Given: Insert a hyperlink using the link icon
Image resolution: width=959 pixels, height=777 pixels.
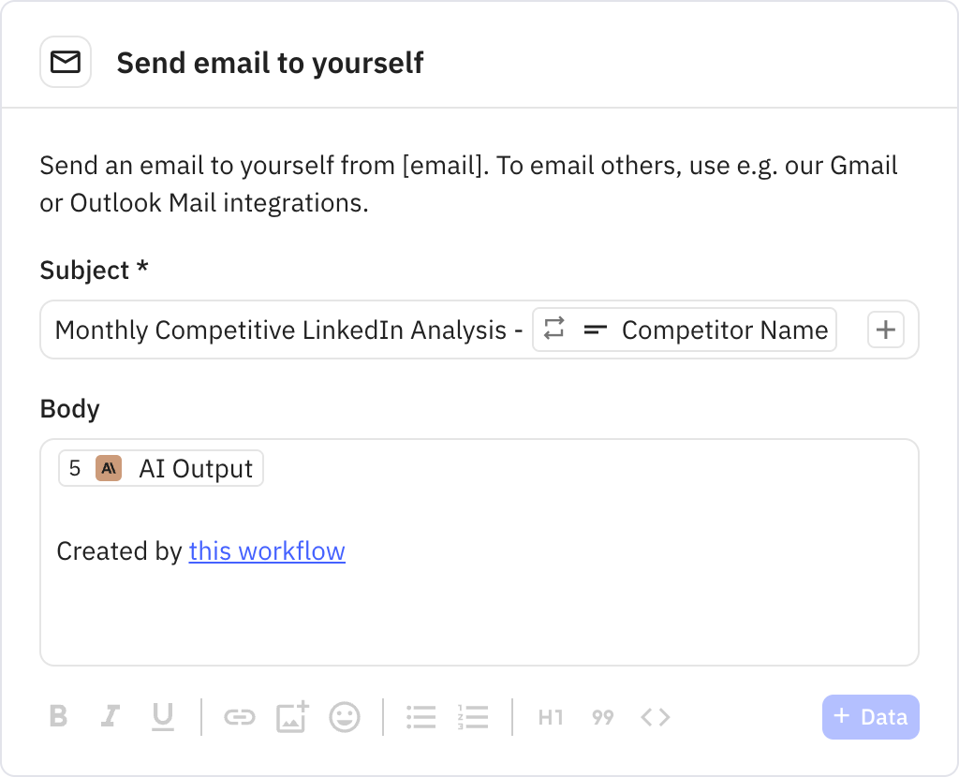Looking at the screenshot, I should (x=240, y=717).
